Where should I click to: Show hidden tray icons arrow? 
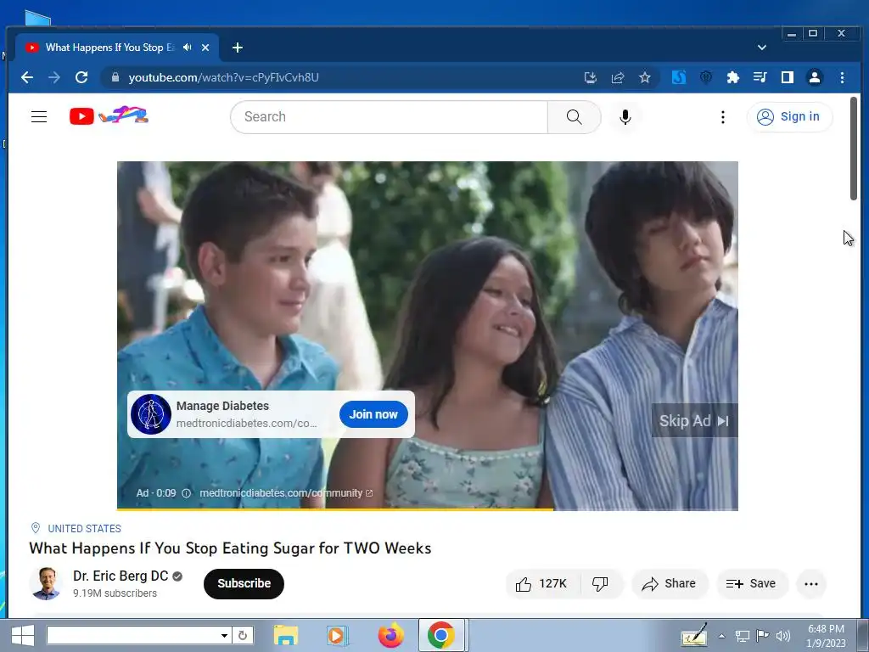pyautogui.click(x=721, y=636)
